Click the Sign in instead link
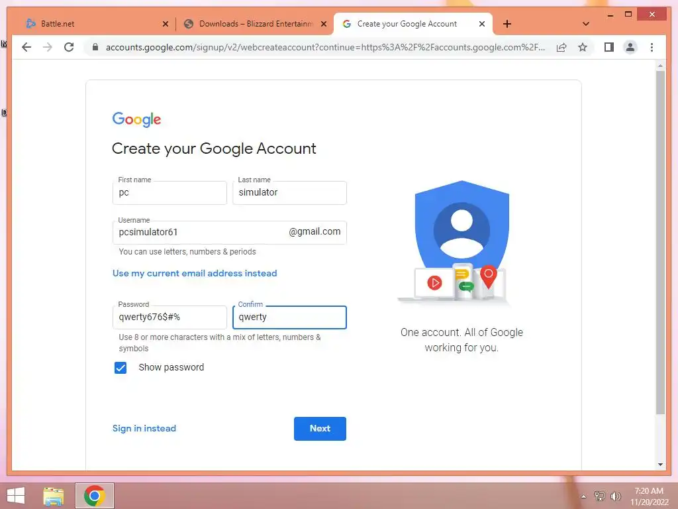Screen dimensions: 678x509 tap(144, 428)
